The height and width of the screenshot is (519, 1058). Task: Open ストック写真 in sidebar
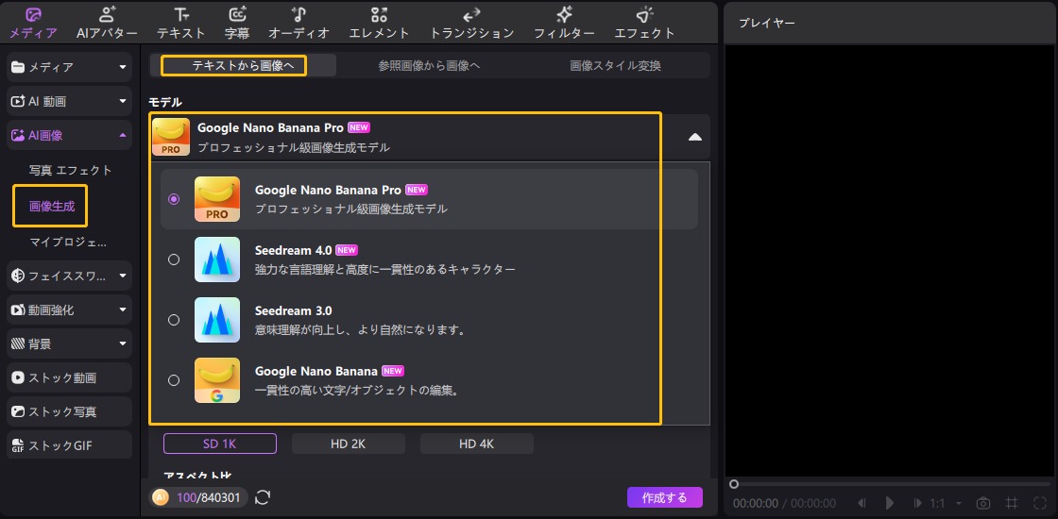point(70,411)
